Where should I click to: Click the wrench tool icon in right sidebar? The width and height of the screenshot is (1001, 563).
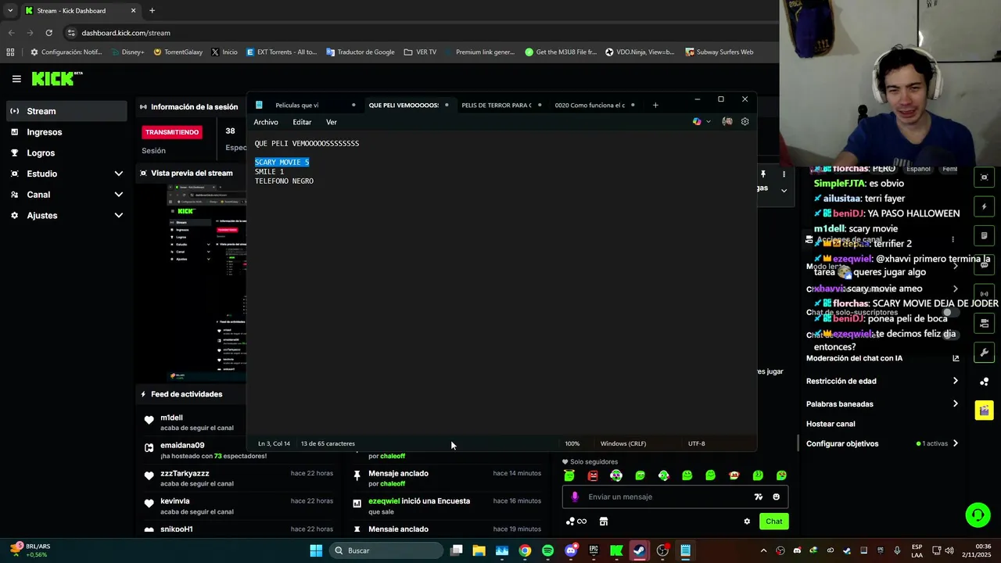pyautogui.click(x=985, y=352)
